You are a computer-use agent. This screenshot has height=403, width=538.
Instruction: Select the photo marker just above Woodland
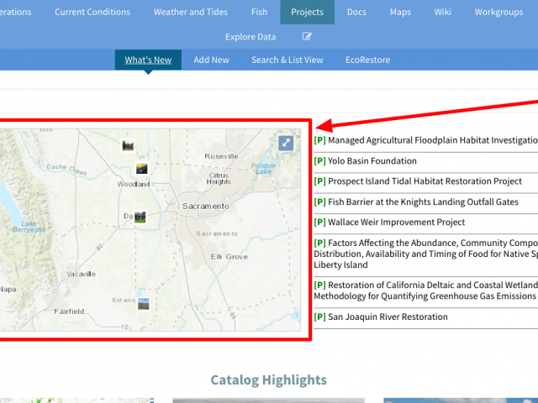[x=143, y=169]
